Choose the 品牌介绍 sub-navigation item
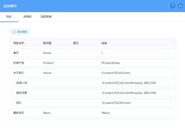185x128 pixels. (x=22, y=83)
